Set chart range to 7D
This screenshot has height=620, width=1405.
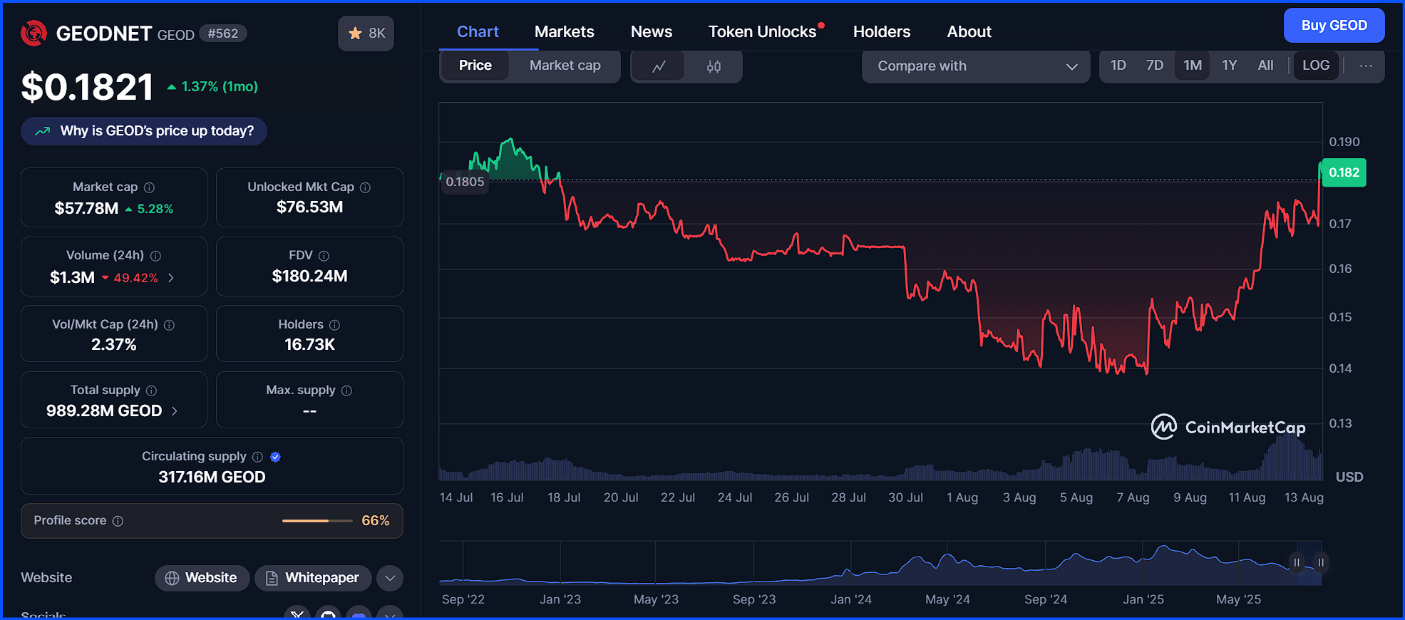pos(1155,66)
